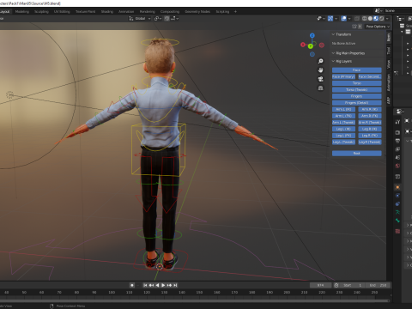Image resolution: width=412 pixels, height=309 pixels.
Task: Click the red X axis gizmo ball
Action: pos(303,45)
